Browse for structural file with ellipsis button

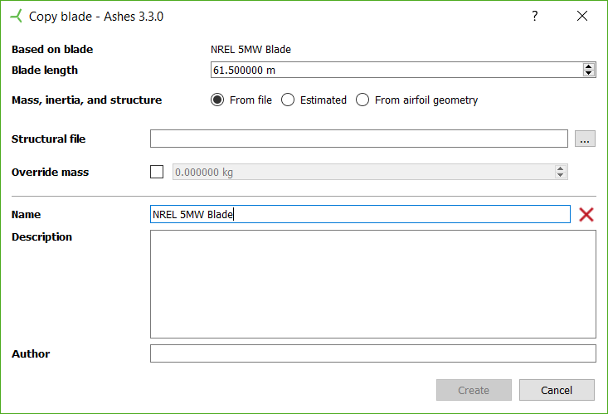click(x=585, y=139)
